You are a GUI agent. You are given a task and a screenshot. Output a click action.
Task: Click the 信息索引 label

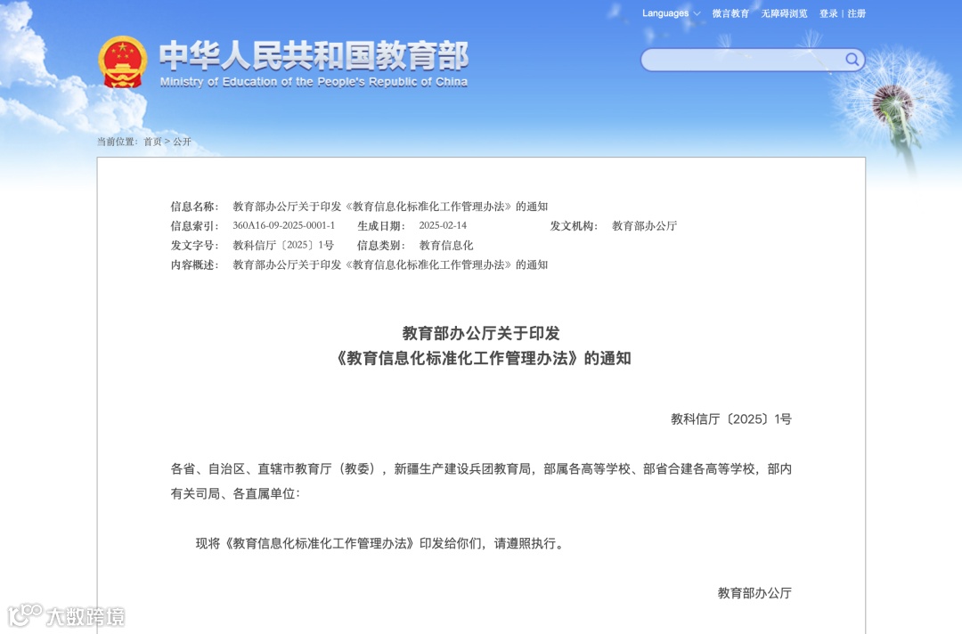[194, 225]
